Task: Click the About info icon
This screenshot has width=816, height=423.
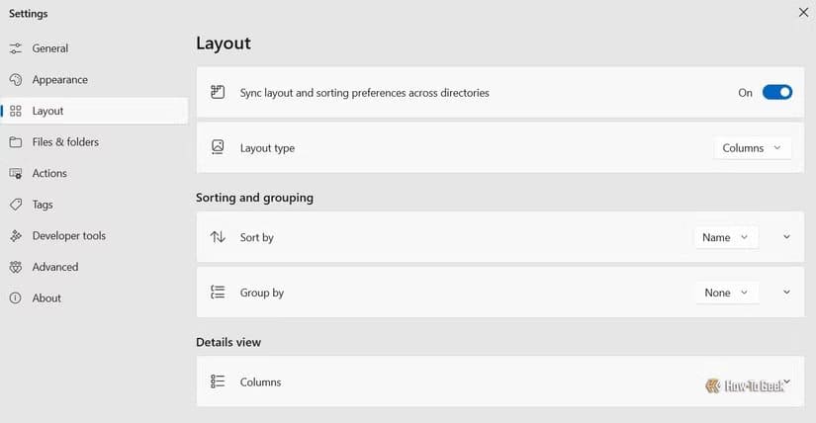Action: click(x=16, y=298)
